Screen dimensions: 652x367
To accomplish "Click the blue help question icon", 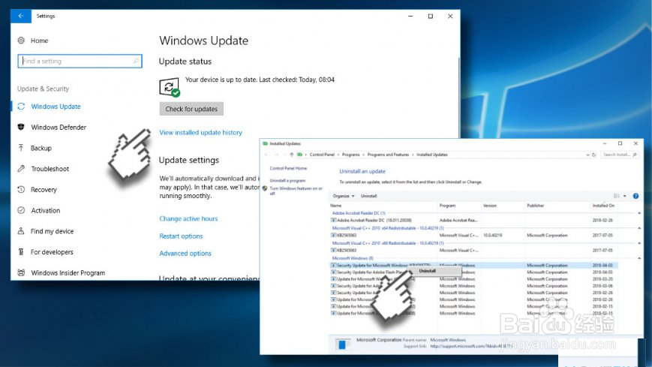I will point(635,196).
